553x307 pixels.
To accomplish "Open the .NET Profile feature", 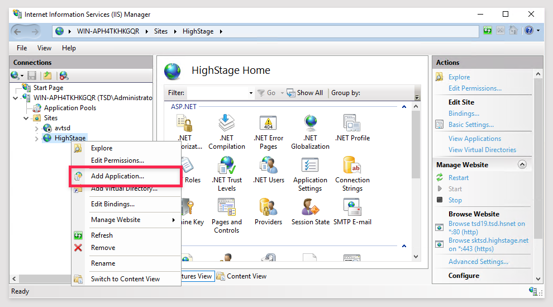I will (352, 127).
